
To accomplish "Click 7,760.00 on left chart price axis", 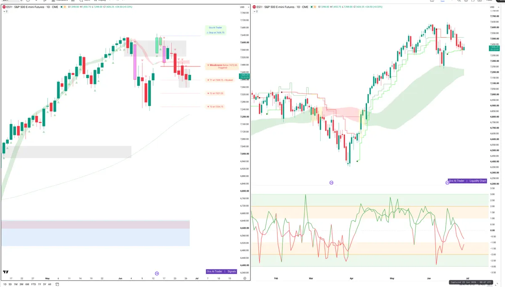I will (x=244, y=13).
